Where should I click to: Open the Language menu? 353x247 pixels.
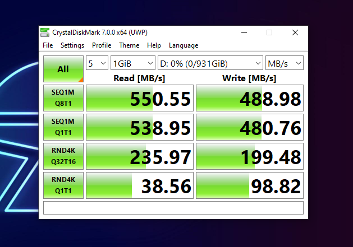coord(184,45)
